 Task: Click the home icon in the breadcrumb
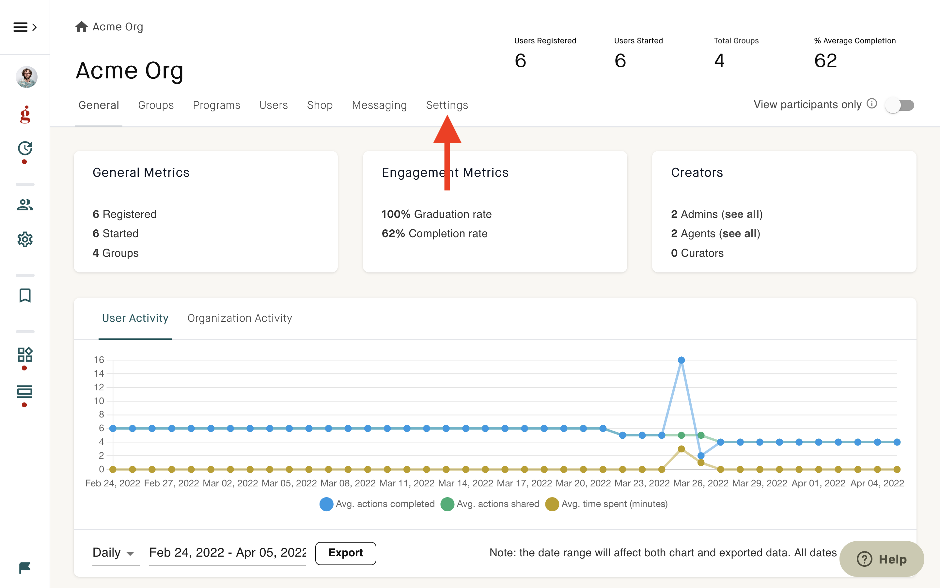click(81, 26)
